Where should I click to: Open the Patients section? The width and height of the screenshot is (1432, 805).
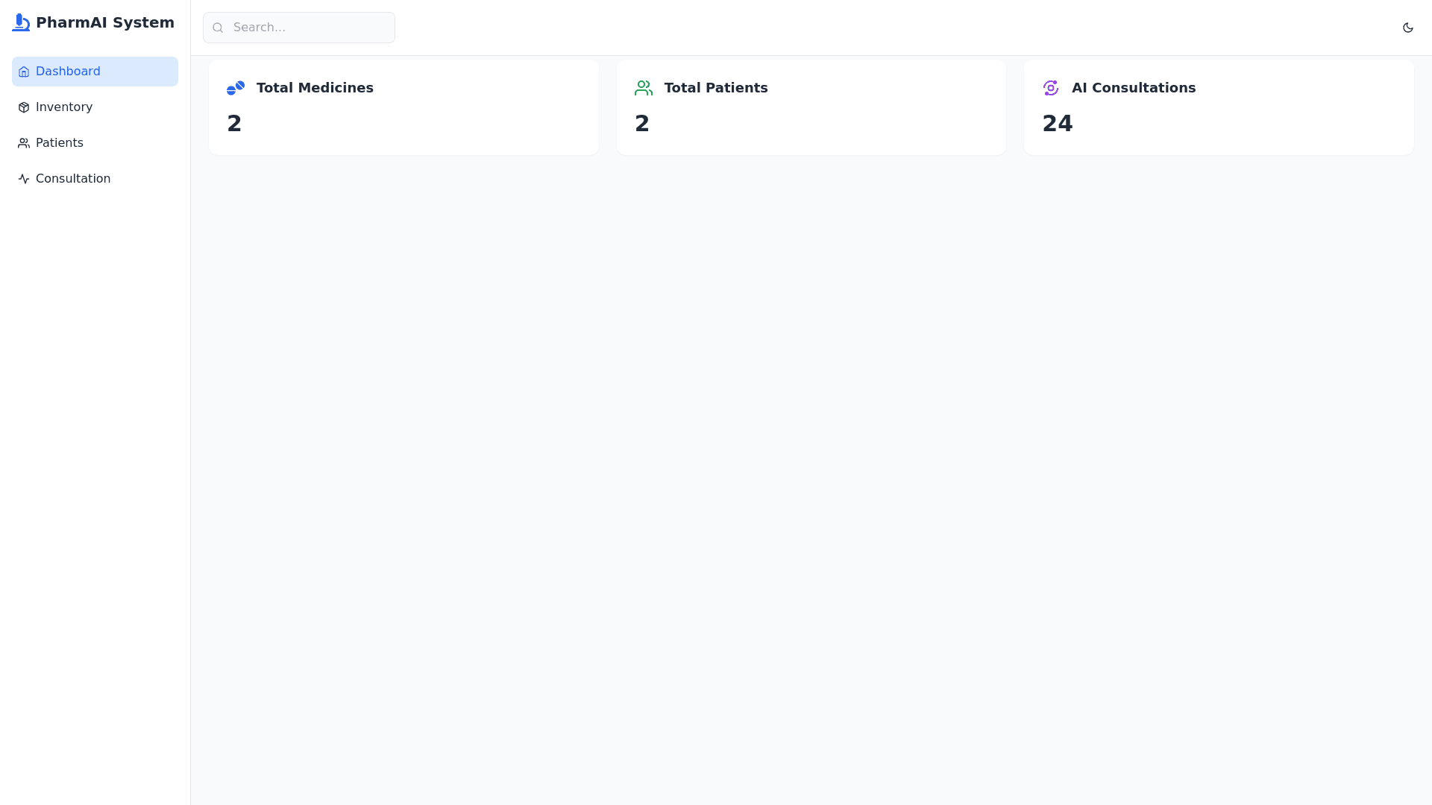(60, 143)
